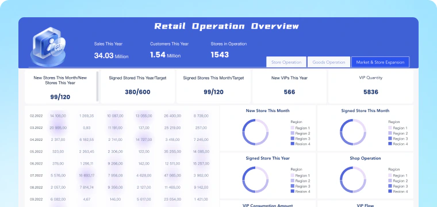Click table cell 47 065,00
The height and width of the screenshot is (207, 437).
pyautogui.click(x=172, y=175)
